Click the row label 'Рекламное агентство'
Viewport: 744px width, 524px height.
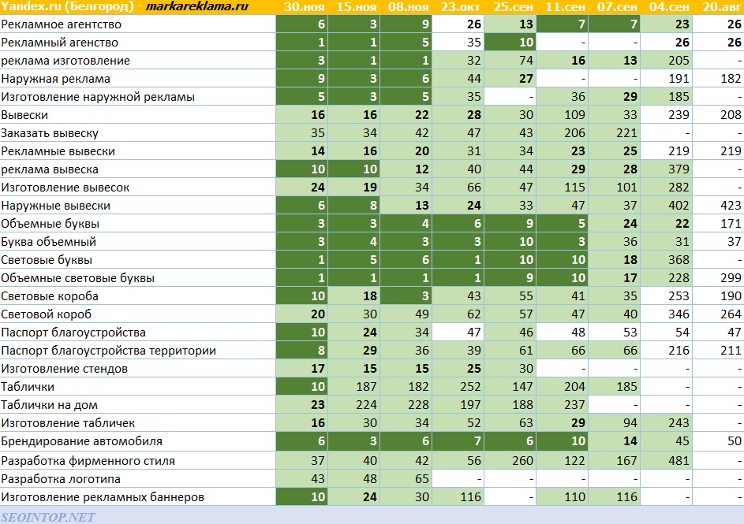point(62,24)
